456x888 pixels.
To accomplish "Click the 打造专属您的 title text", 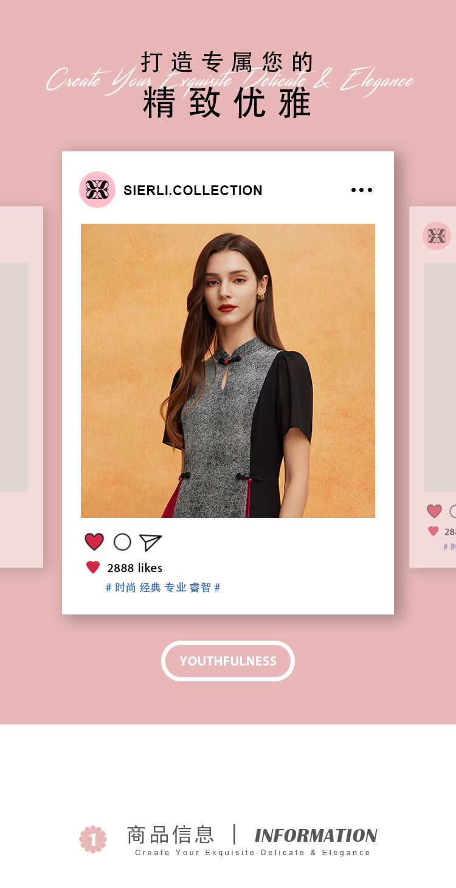I will click(x=228, y=62).
